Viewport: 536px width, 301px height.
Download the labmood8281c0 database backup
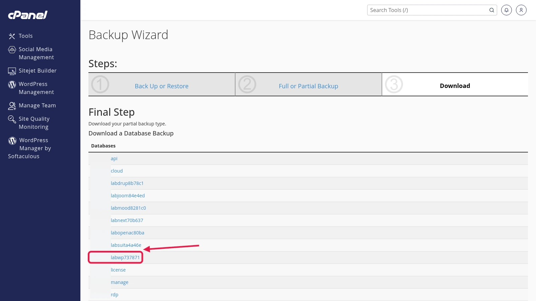[x=128, y=208]
